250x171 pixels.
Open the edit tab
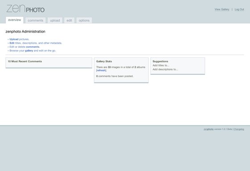click(69, 20)
